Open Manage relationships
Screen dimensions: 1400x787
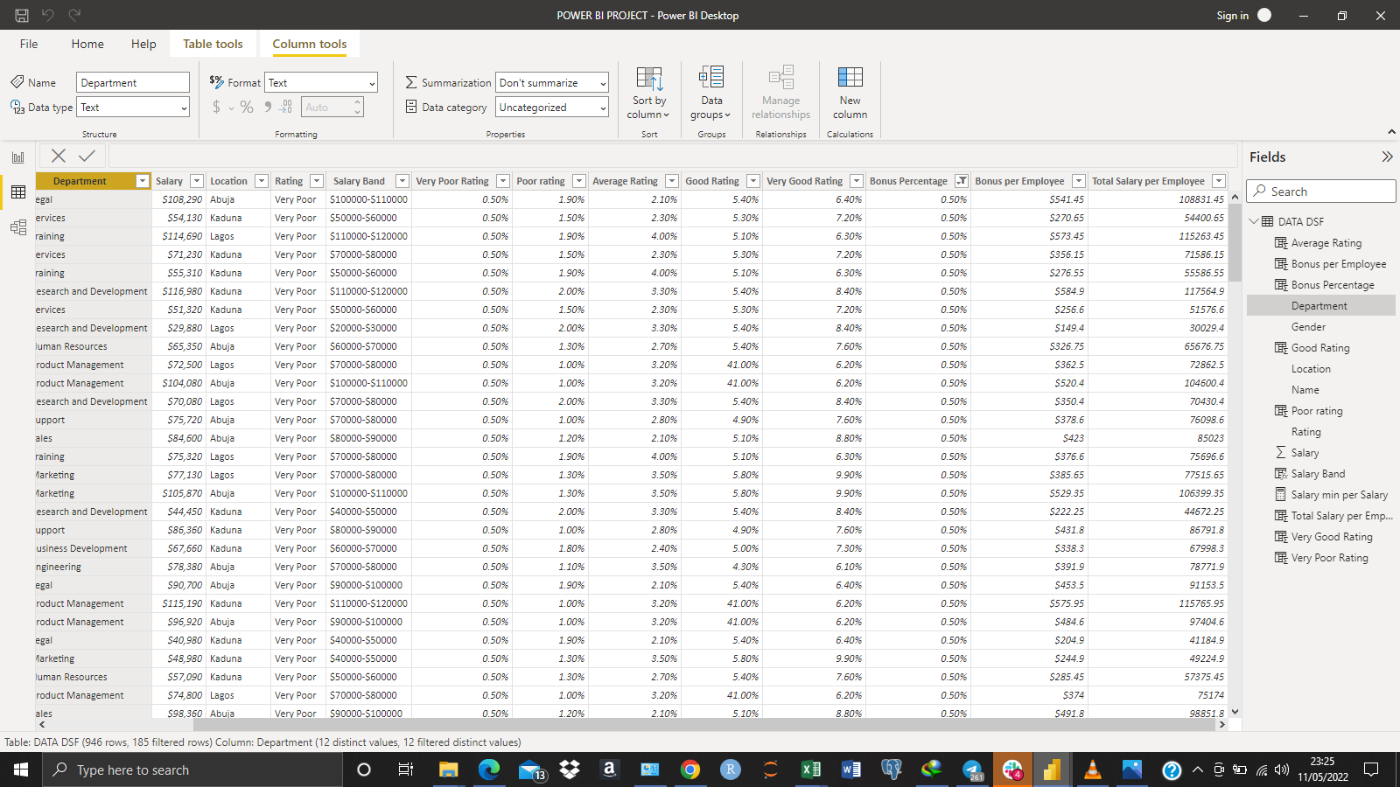[780, 90]
